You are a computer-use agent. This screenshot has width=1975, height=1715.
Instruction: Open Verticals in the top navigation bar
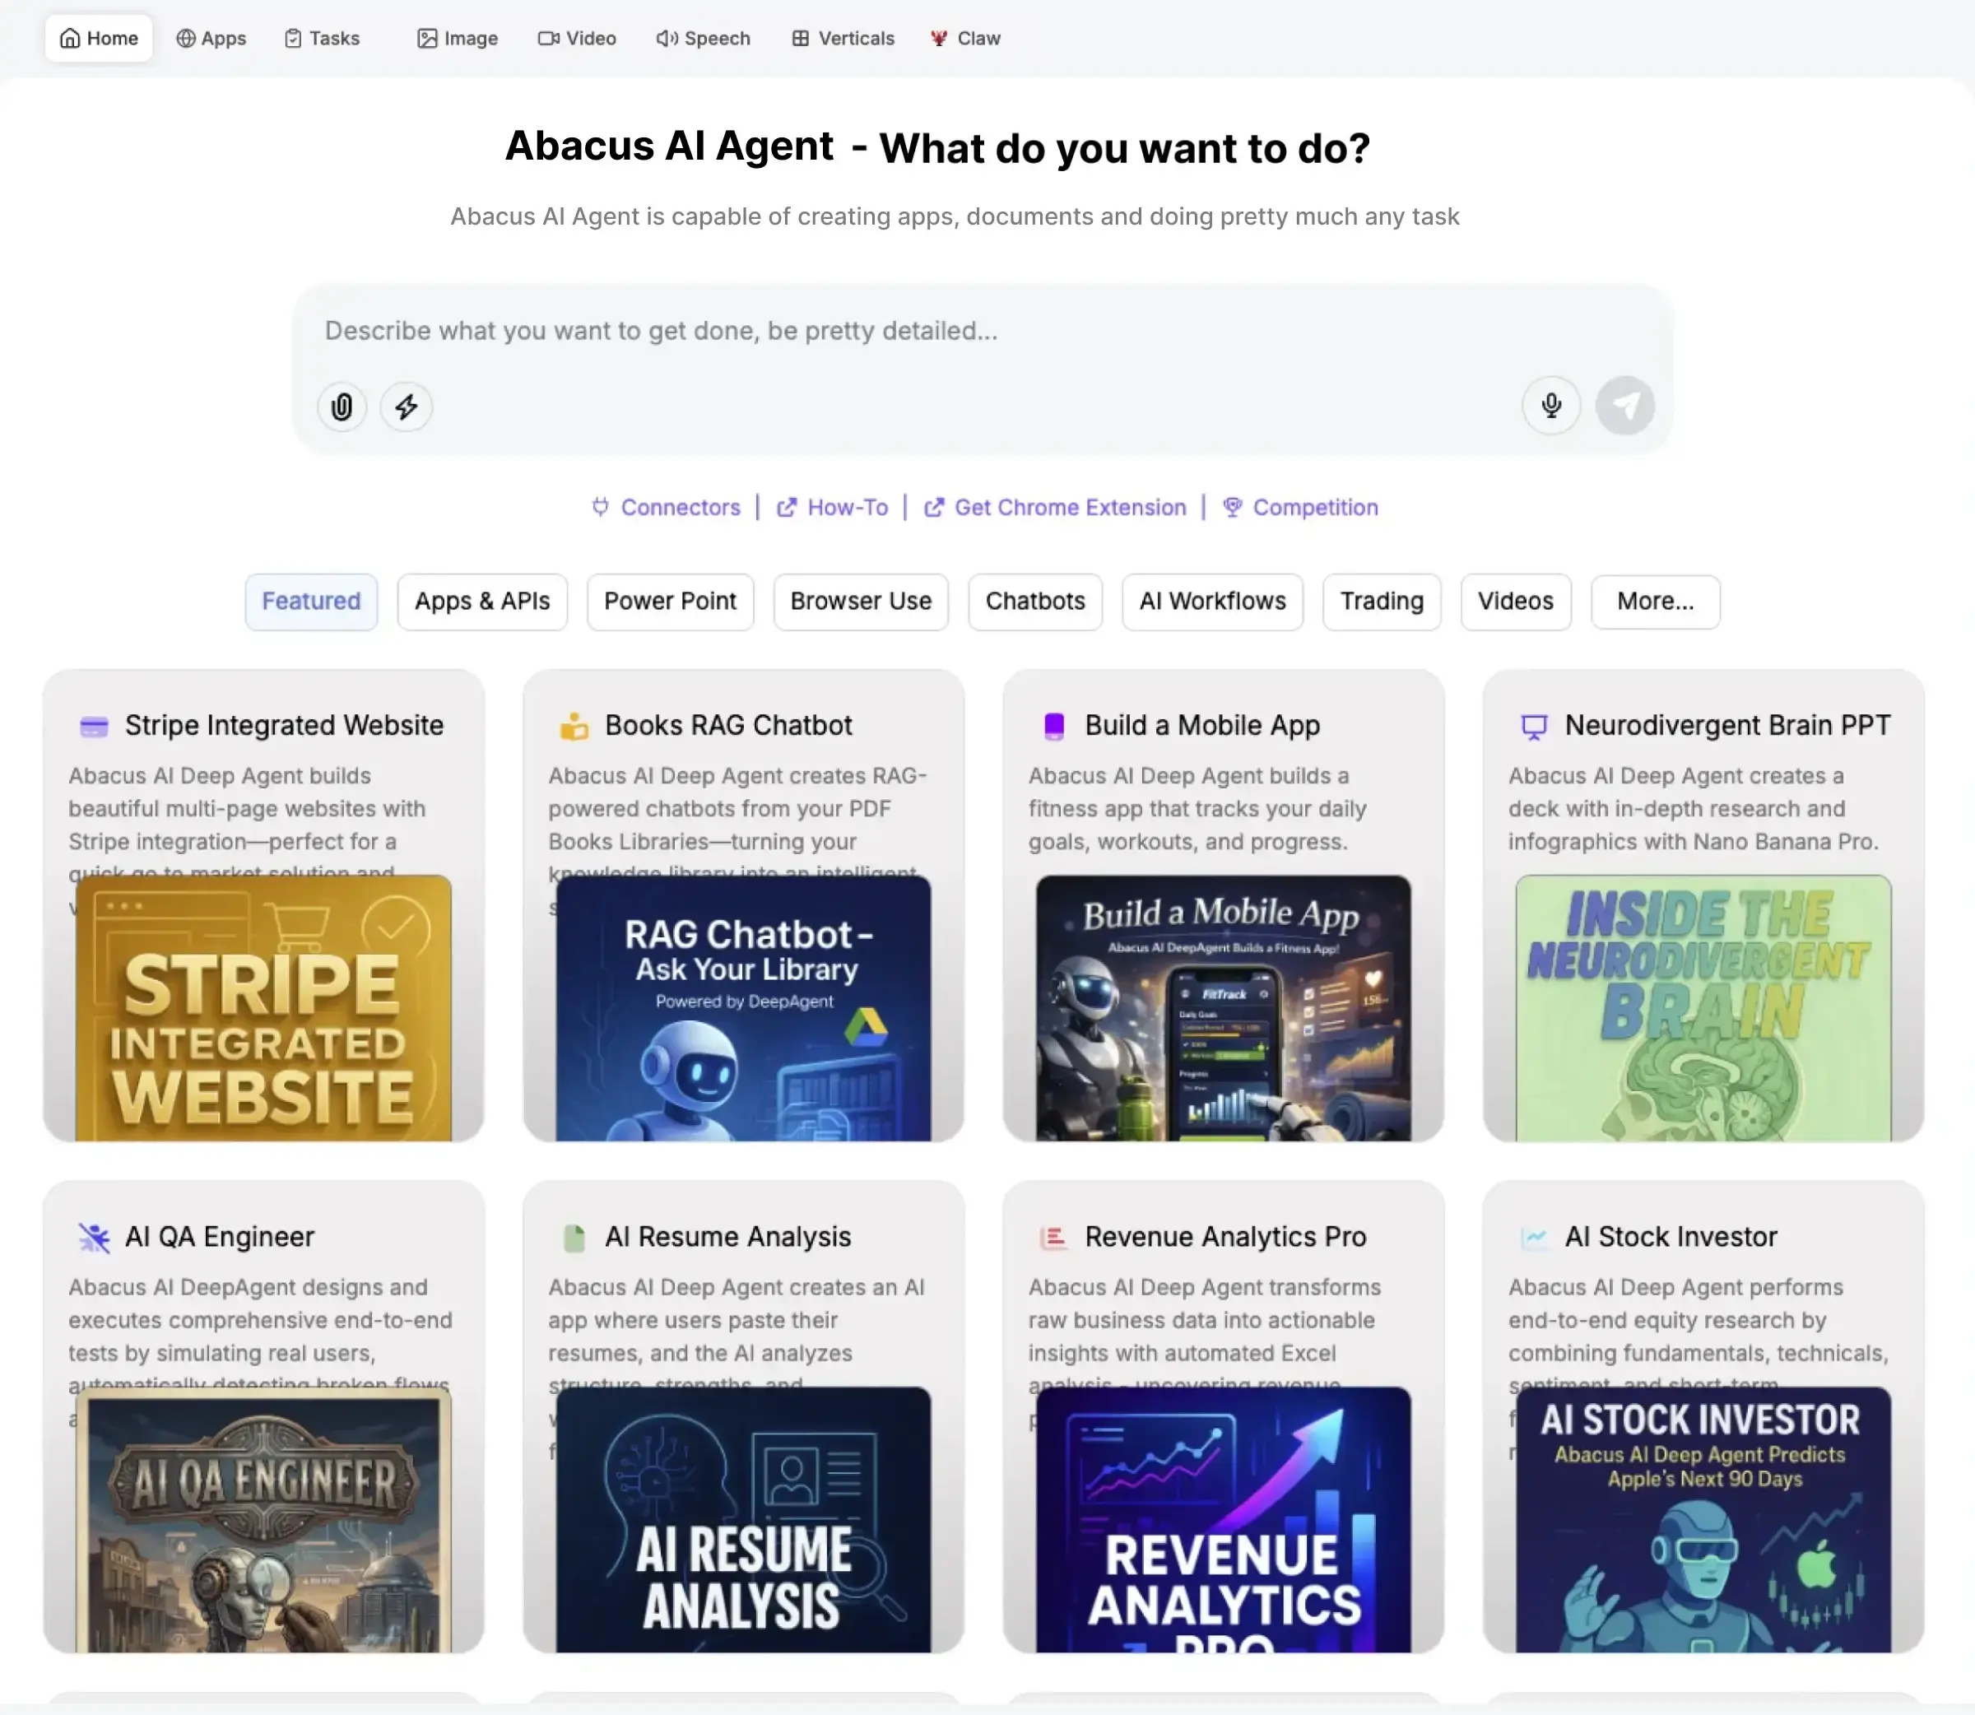click(843, 39)
